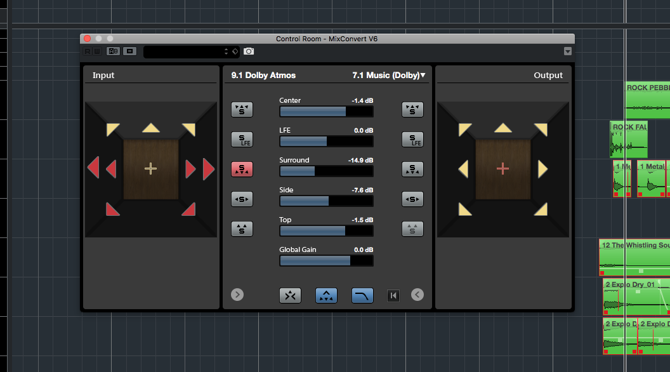
Task: Collapse the Output panel with the left-chevron button
Action: [417, 295]
